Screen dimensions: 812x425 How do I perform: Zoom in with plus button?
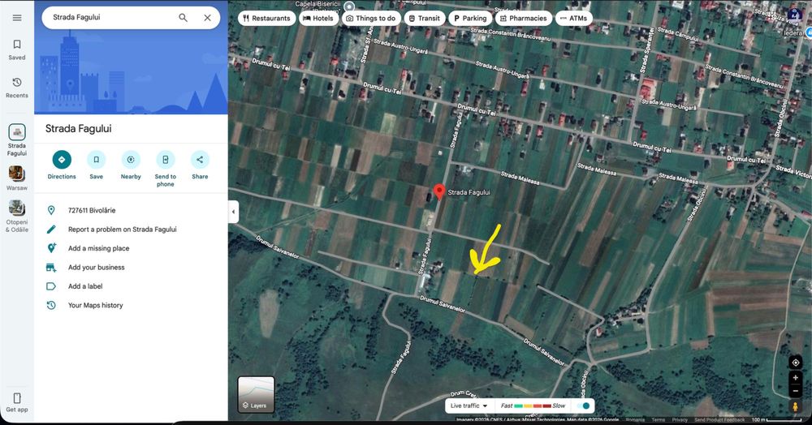[796, 378]
